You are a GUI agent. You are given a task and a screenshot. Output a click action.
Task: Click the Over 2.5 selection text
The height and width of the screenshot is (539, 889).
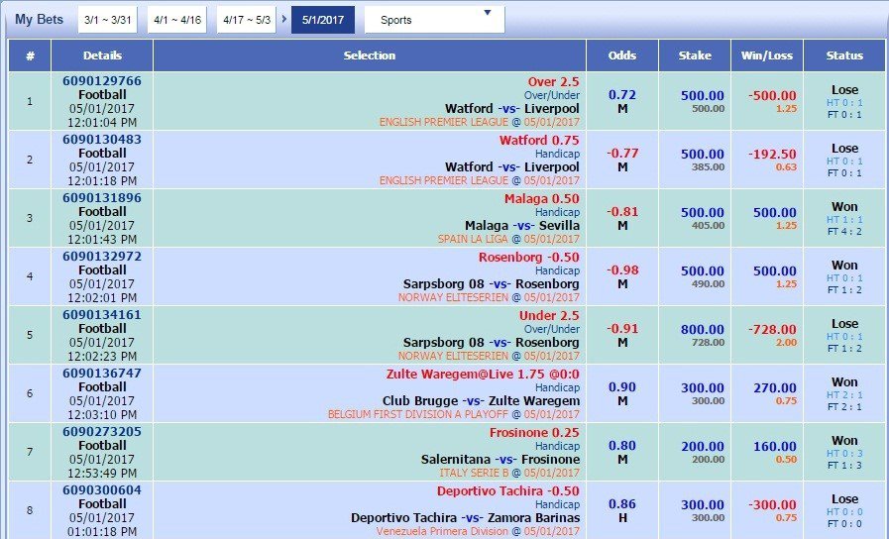pyautogui.click(x=553, y=82)
